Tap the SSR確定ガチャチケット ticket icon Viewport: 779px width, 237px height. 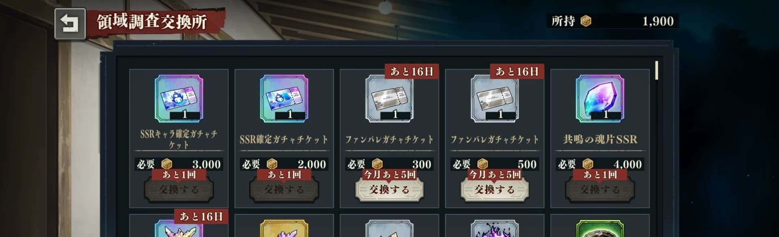(x=284, y=98)
